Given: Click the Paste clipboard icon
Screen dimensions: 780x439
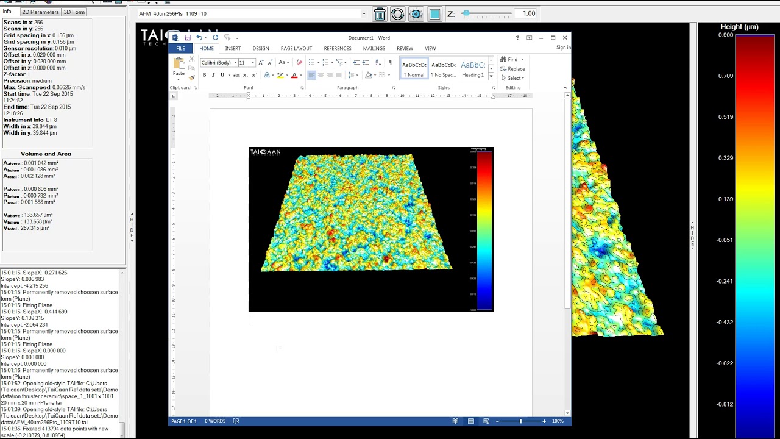Looking at the screenshot, I should 179,66.
